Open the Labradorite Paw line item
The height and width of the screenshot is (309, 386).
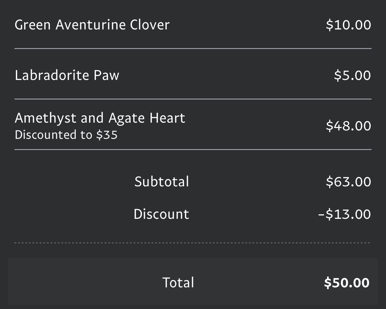click(67, 75)
